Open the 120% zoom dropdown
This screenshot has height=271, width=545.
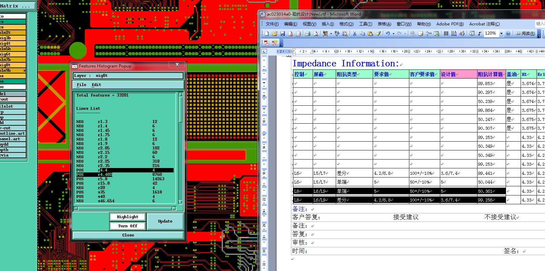click(x=501, y=34)
